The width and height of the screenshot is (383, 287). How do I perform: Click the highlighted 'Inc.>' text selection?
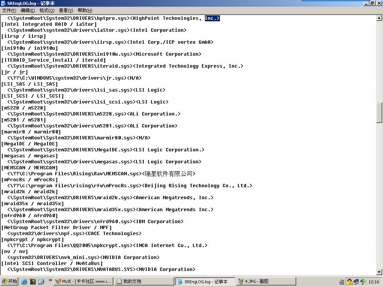point(212,18)
